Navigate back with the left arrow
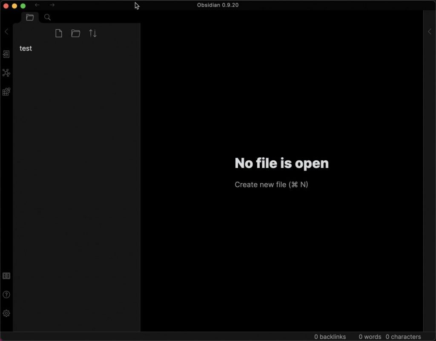Screen dimensions: 436x341 (x=37, y=5)
